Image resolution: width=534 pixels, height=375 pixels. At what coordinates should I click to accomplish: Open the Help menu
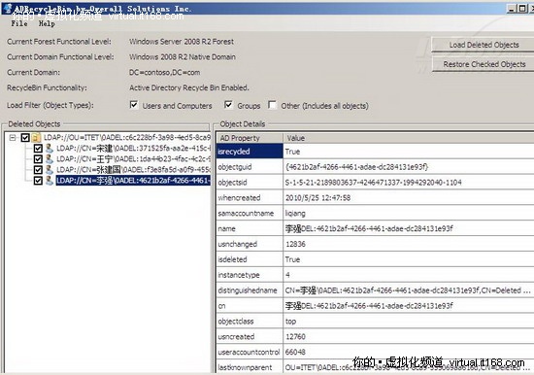[x=47, y=23]
